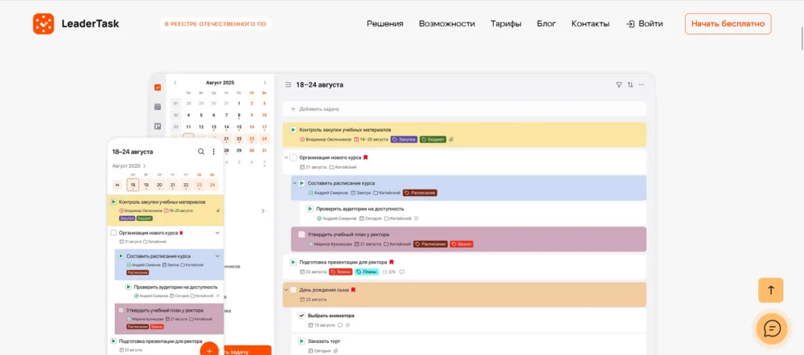The image size is (804, 355).
Task: Click the search icon in mobile view
Action: coord(201,152)
